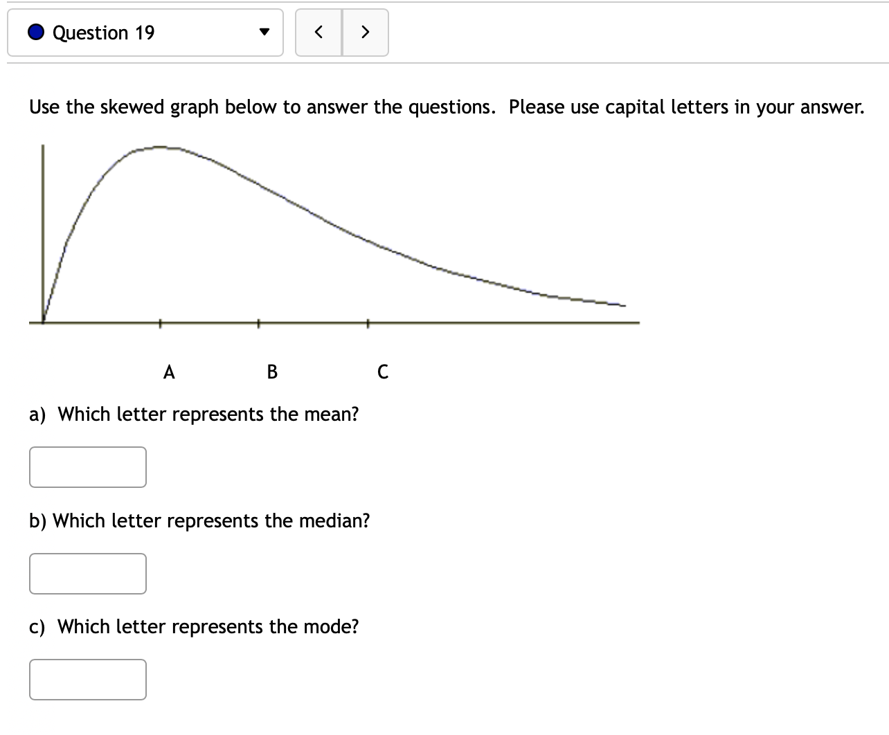Click letter A below the graph

[168, 371]
